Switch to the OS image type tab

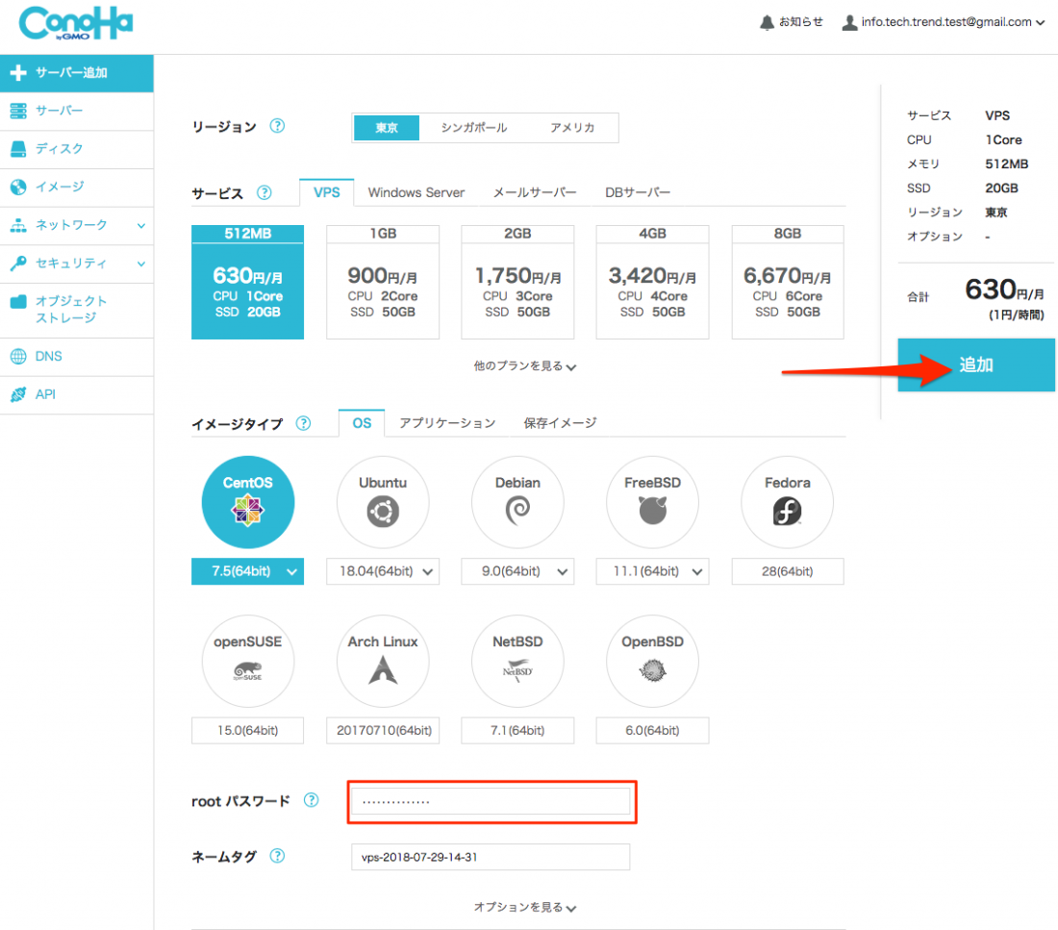coord(362,423)
